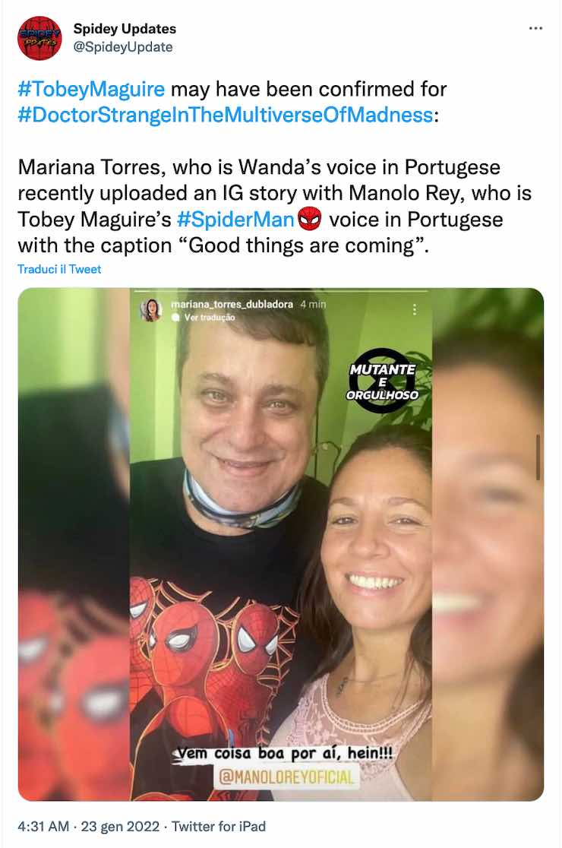The width and height of the screenshot is (562, 848).
Task: Click the Twitter for iPad source label
Action: click(219, 827)
